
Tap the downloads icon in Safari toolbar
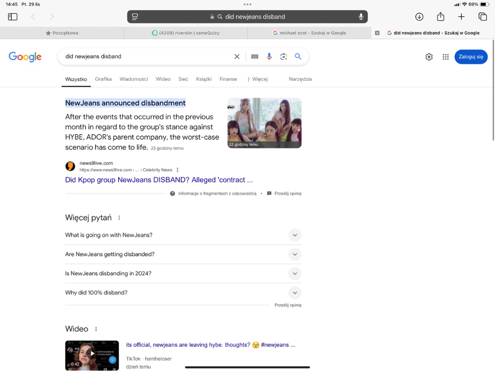pyautogui.click(x=419, y=17)
